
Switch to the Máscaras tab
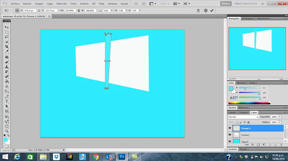(x=243, y=108)
